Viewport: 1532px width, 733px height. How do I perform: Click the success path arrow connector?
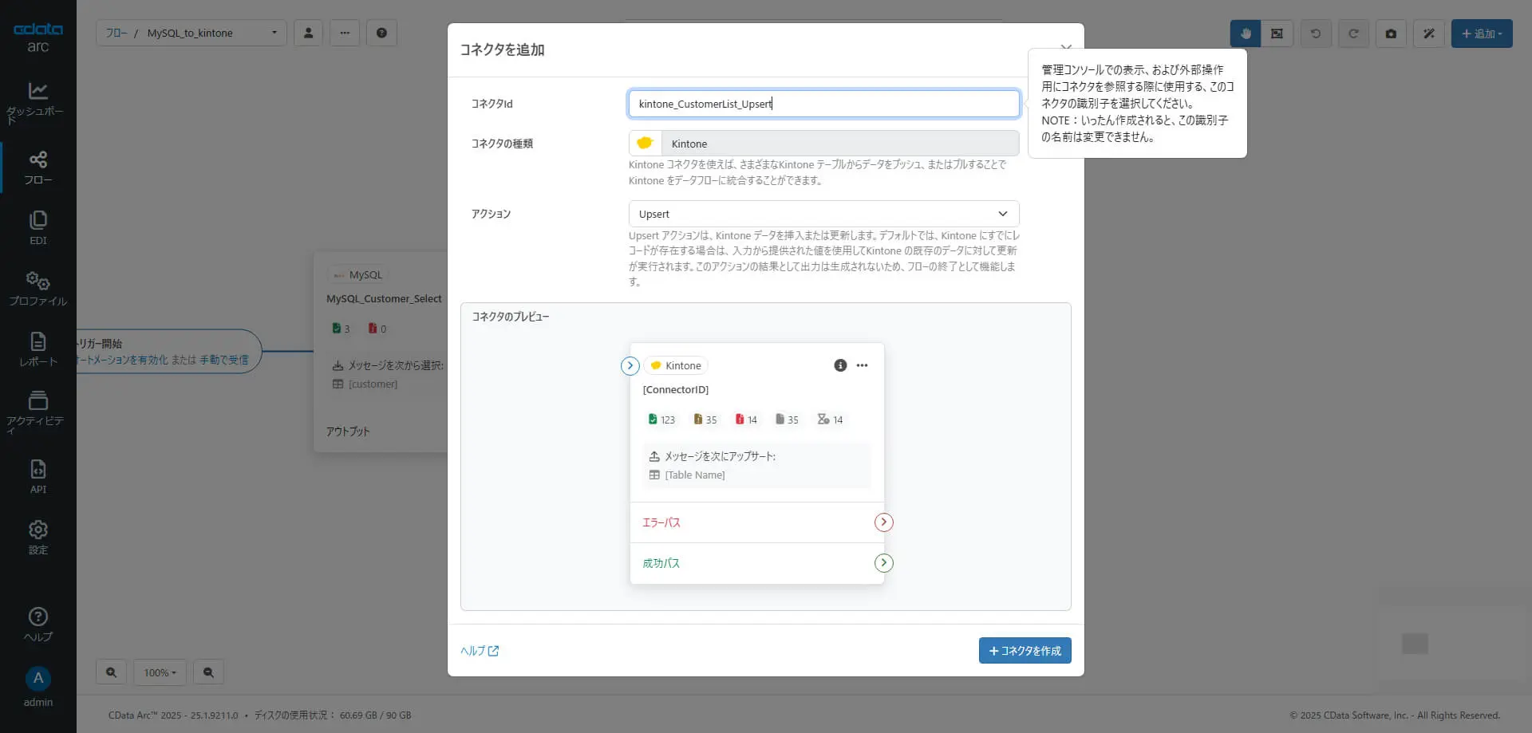883,563
